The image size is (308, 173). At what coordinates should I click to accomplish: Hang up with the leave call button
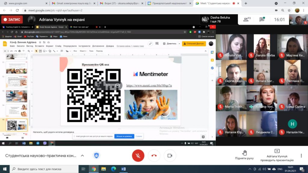click(154, 156)
